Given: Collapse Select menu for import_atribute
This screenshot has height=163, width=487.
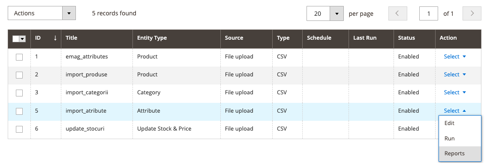Looking at the screenshot, I should point(455,111).
